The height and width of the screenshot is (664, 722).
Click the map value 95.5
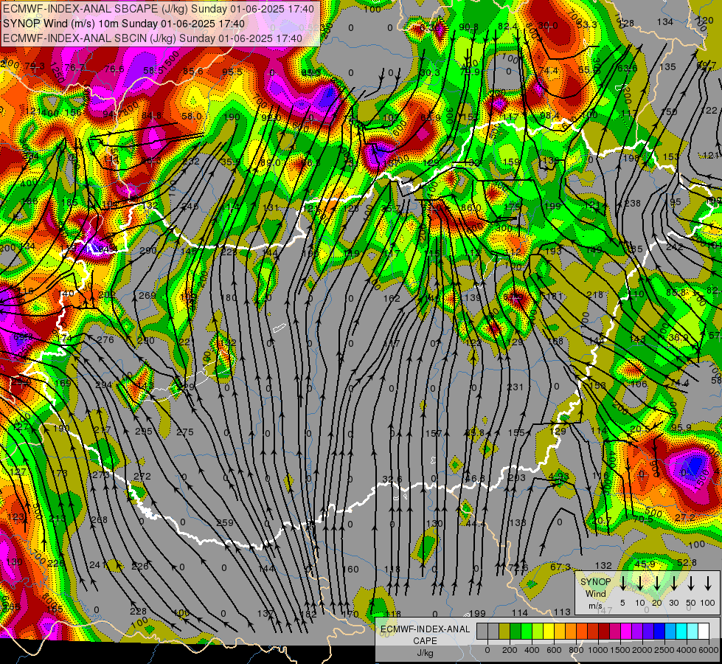pyautogui.click(x=232, y=72)
